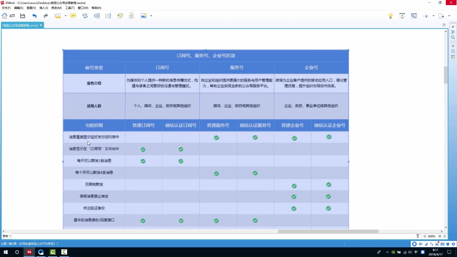Undo the last edit

(x=34, y=16)
